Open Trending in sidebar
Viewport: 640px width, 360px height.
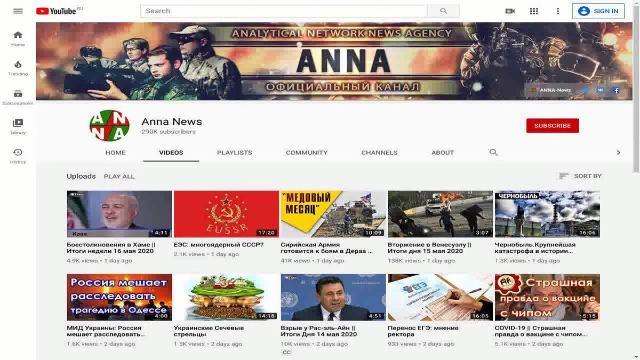pos(18,68)
